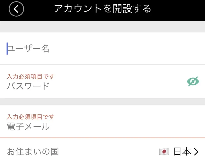The image size is (205, 165).
Task: Click empty space right of ユーザー名 placeholder
Action: coord(128,49)
